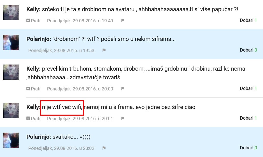263x157 pixels.
Task: Open timestamp Ponedjeljak 29.08.2016. u 20:01
Action: (x=80, y=119)
